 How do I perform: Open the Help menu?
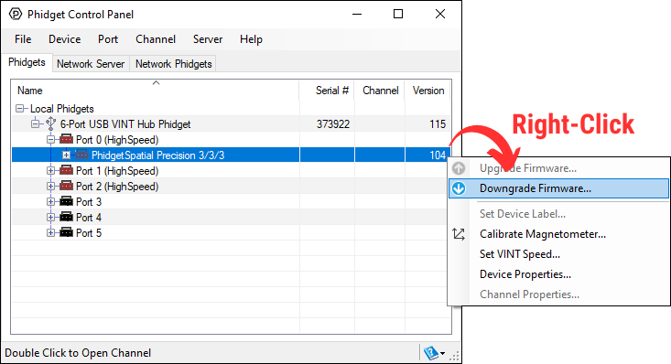click(251, 39)
